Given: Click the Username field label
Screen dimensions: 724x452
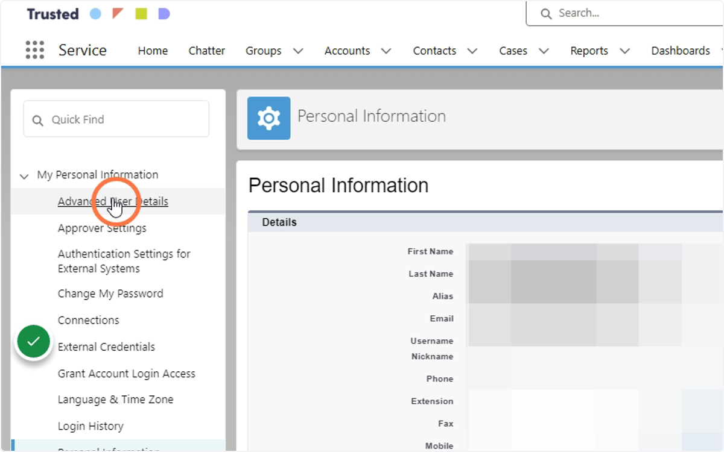Looking at the screenshot, I should click(x=432, y=341).
